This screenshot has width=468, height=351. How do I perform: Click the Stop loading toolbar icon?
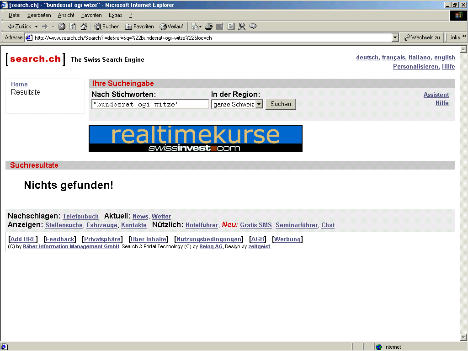click(x=62, y=27)
